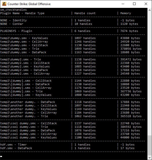Click the scrollbar up arrow
152x160 pixels.
click(x=149, y=10)
